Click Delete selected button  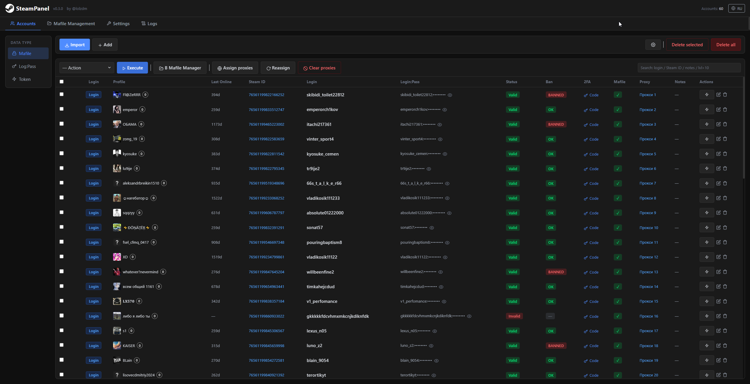tap(687, 45)
